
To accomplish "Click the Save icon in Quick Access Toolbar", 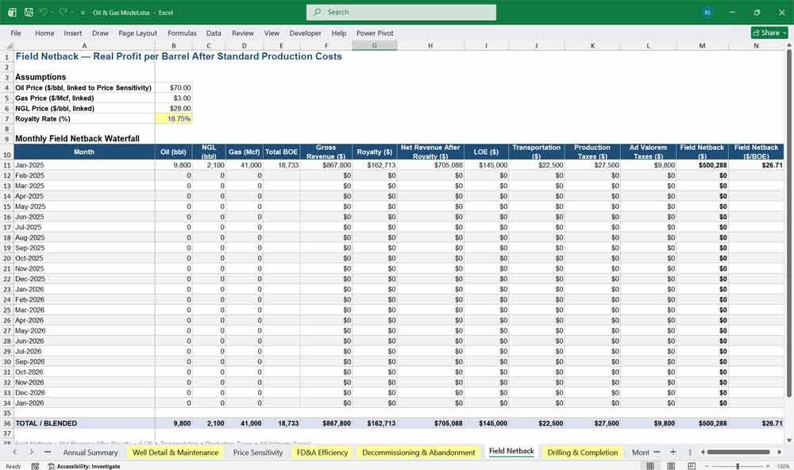I will (x=29, y=12).
